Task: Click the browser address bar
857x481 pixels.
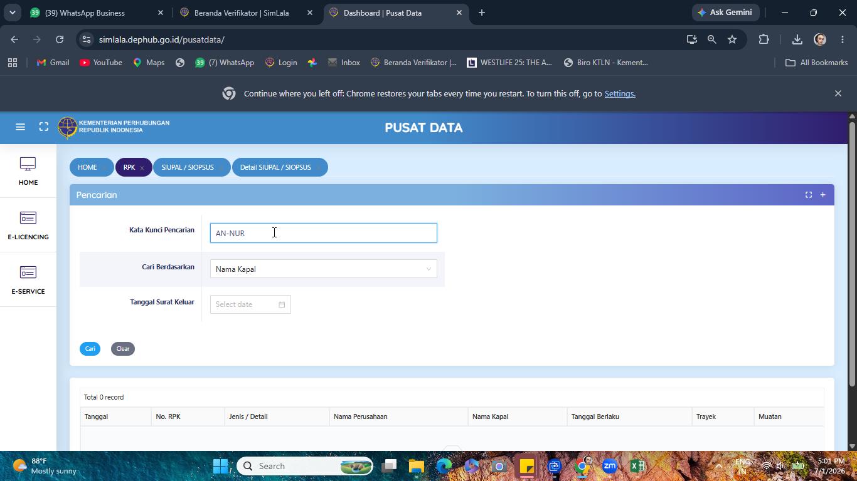Action: 389,39
